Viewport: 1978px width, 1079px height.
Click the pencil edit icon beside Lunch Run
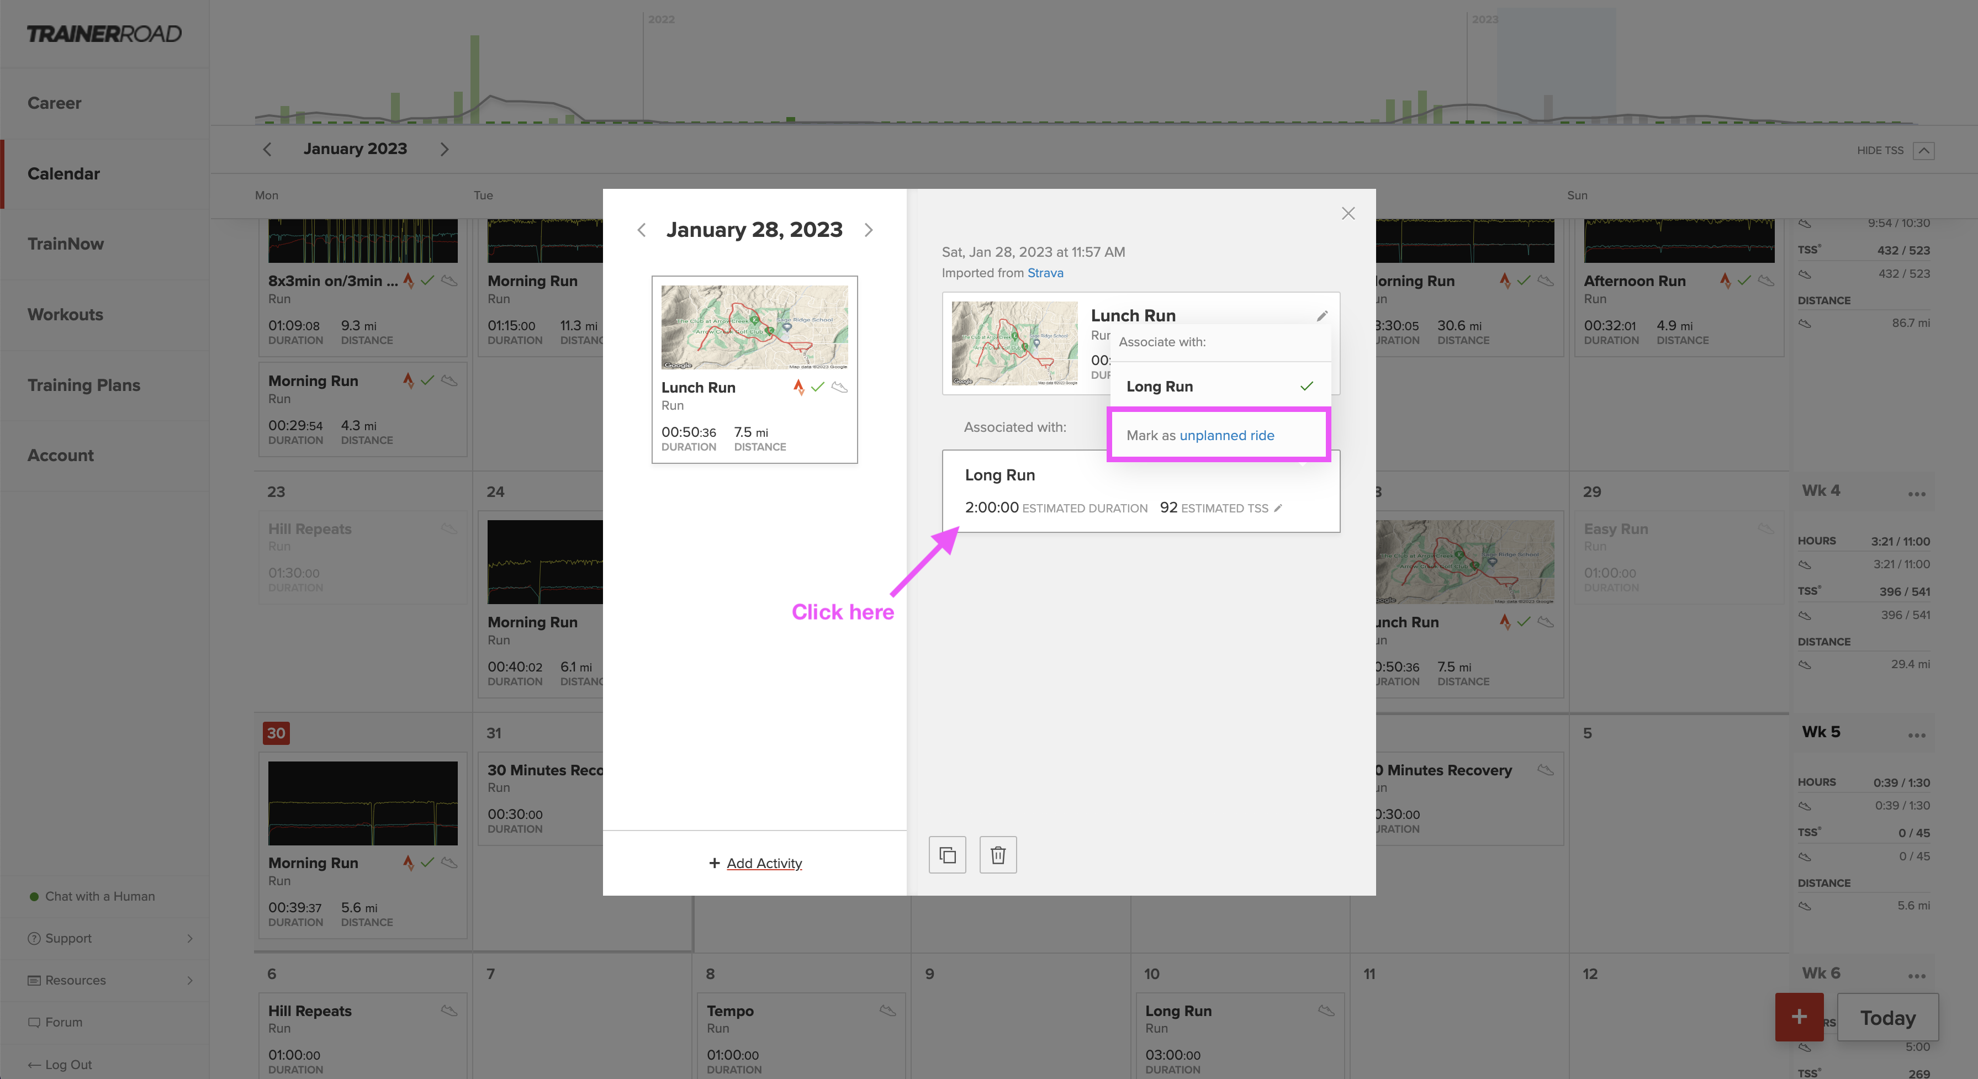coord(1322,316)
